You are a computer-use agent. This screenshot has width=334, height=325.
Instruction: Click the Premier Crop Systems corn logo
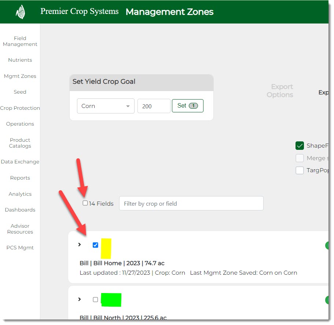pos(21,12)
